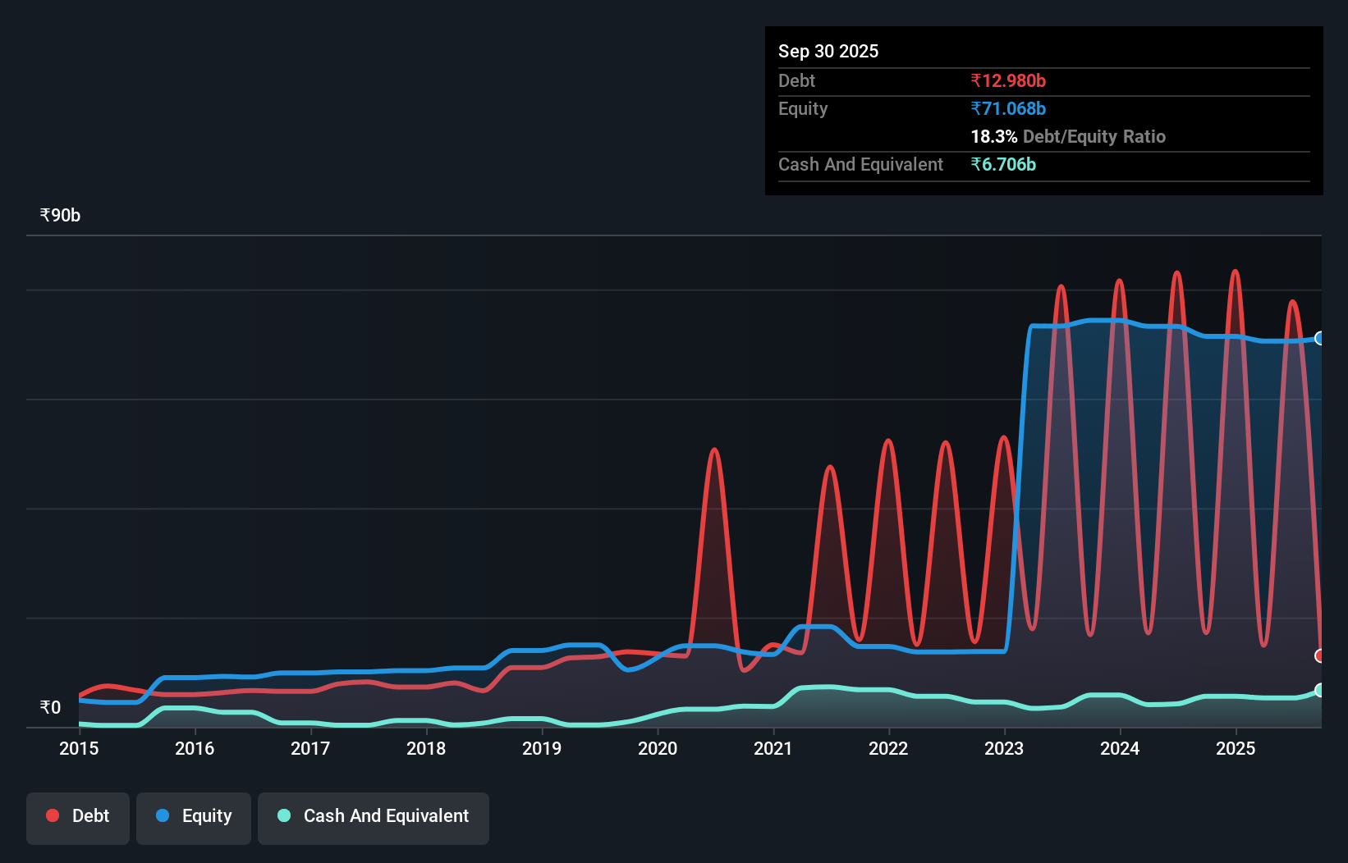Click the ₹90b axis label
This screenshot has height=863, width=1348.
pyautogui.click(x=59, y=215)
